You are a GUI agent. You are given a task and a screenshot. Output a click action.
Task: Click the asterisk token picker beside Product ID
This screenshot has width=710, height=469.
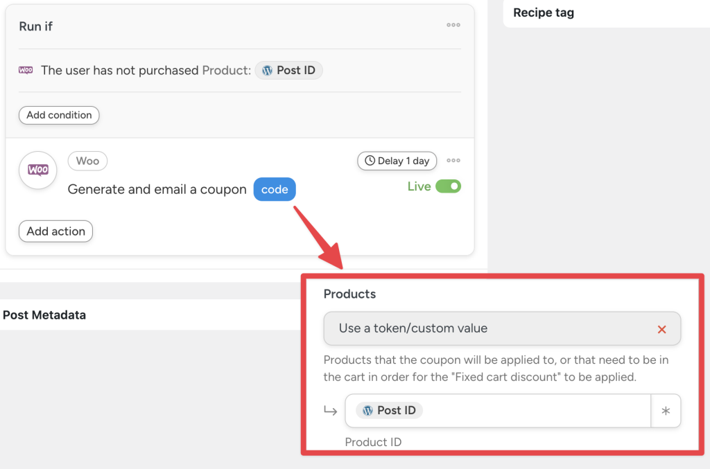pos(666,410)
